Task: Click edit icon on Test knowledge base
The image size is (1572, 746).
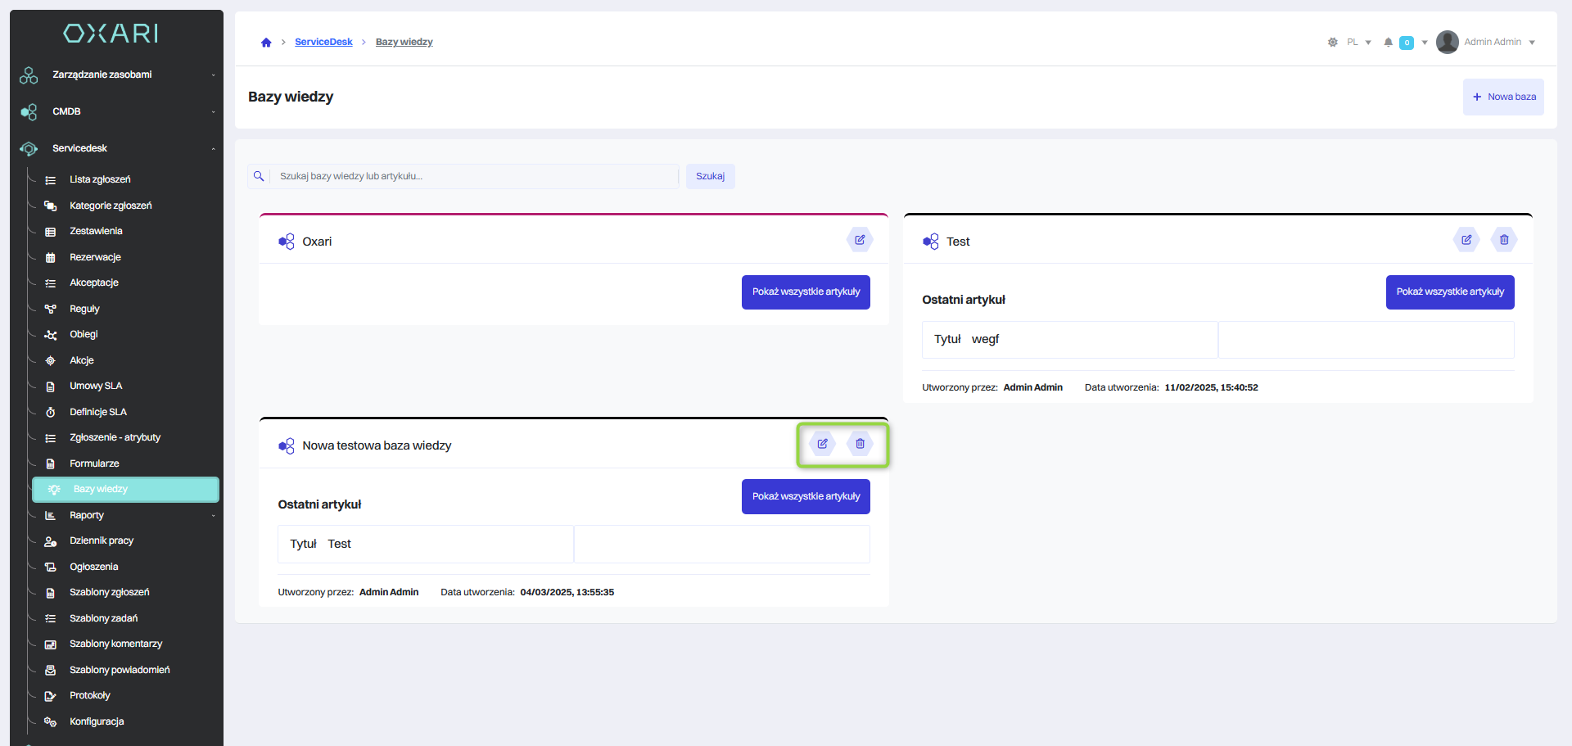Action: 1466,240
